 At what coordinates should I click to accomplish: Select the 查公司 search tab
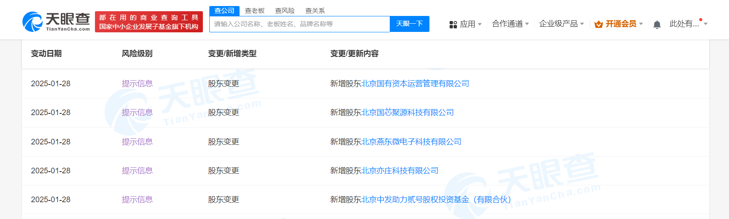pyautogui.click(x=224, y=11)
